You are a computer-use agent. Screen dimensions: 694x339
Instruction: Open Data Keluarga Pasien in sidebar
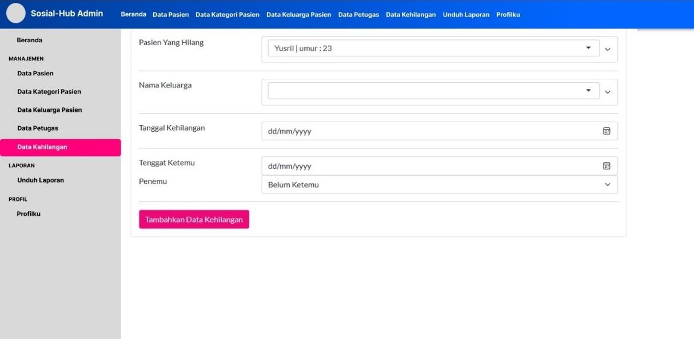click(50, 110)
